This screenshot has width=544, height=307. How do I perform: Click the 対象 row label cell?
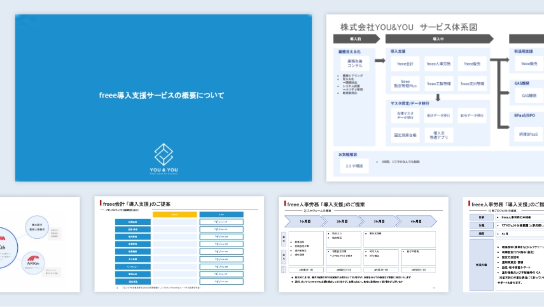tap(481, 225)
